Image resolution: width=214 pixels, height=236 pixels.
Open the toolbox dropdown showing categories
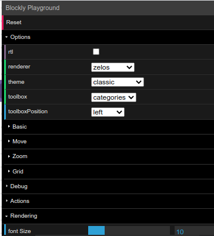tap(113, 97)
